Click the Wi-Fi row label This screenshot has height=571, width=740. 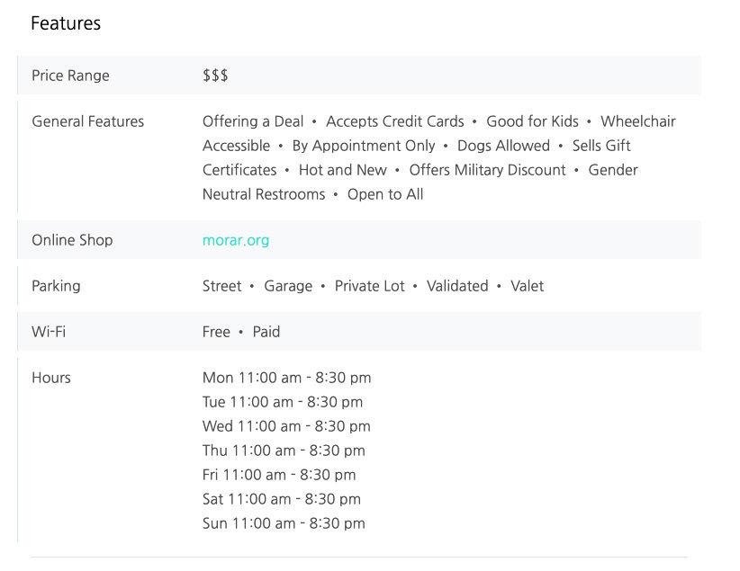[49, 332]
